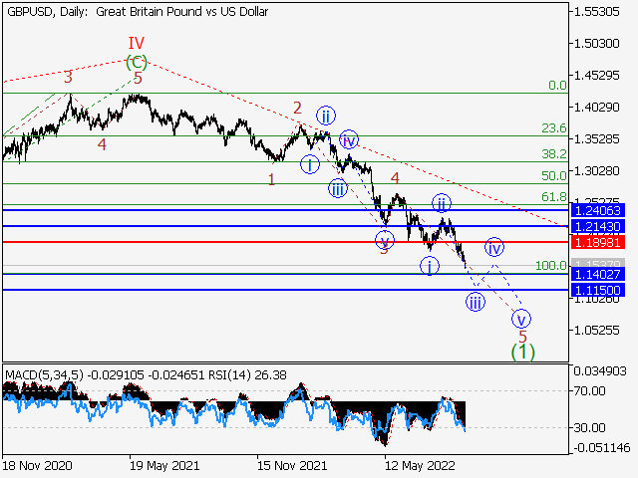Click the GBPUSD Daily chart title text
This screenshot has height=478, width=638.
(x=138, y=12)
